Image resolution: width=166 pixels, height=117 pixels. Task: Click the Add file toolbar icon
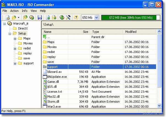click(x=48, y=18)
